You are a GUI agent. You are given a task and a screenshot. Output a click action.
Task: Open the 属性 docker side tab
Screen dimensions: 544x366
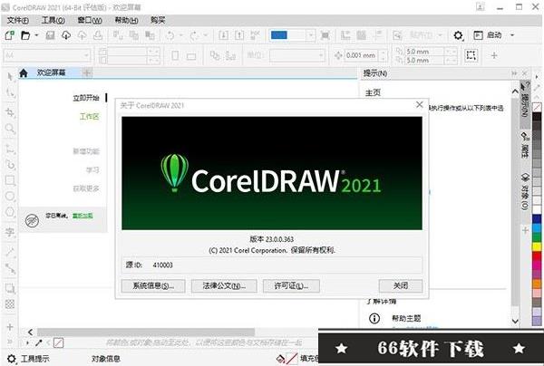(525, 145)
